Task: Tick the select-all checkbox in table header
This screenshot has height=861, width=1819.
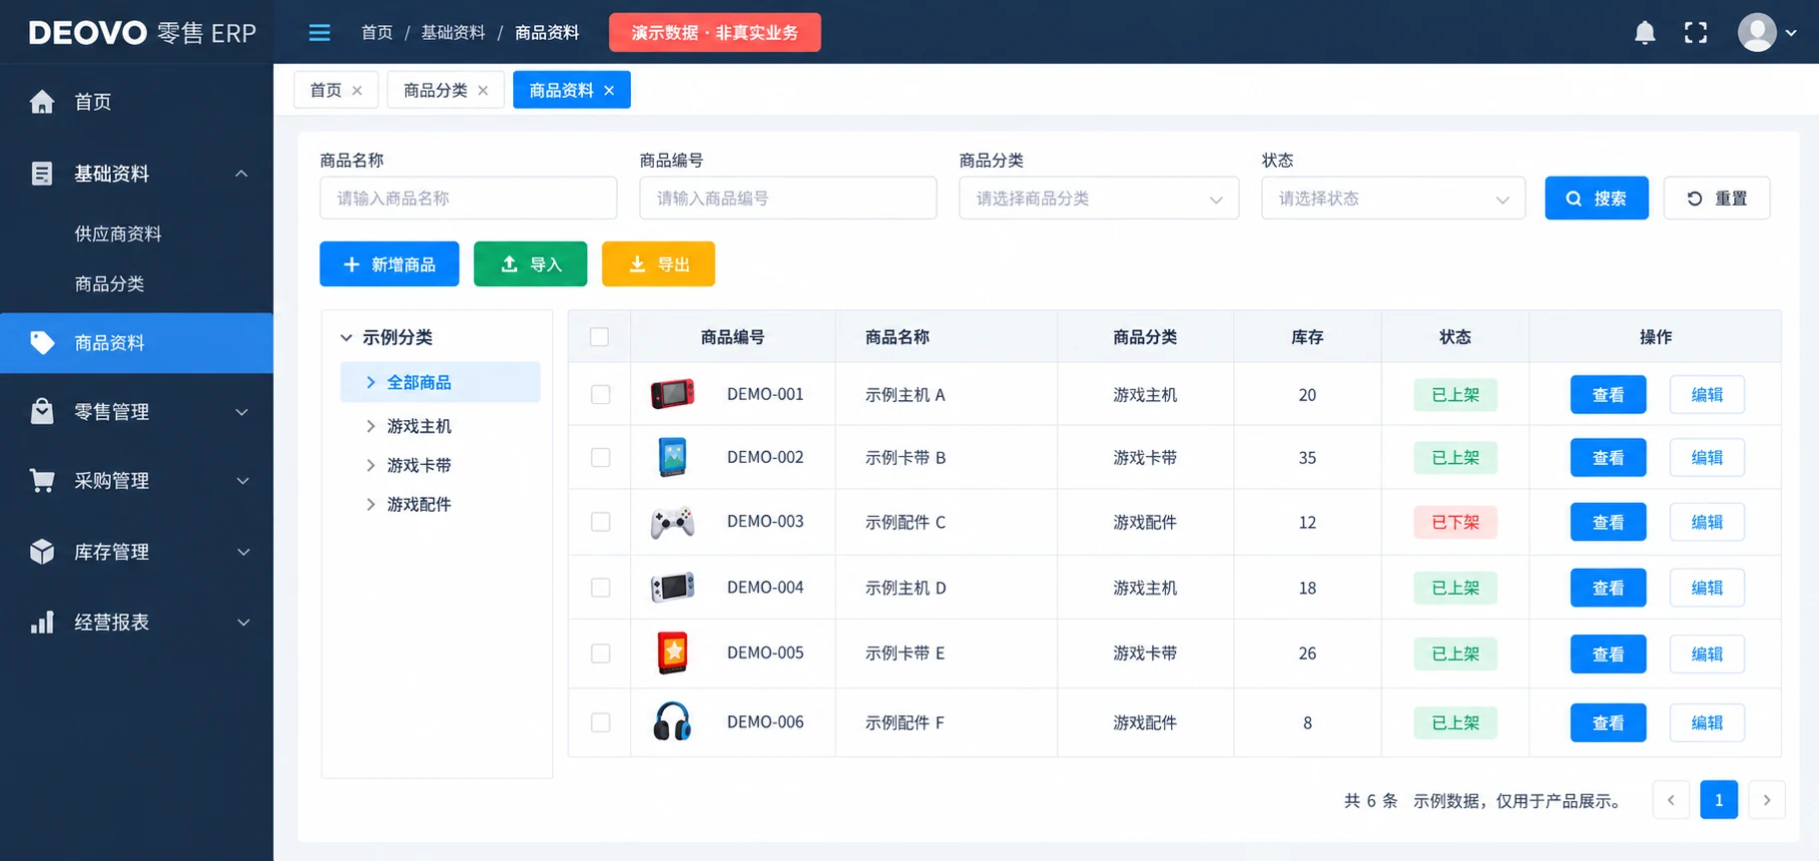Action: pyautogui.click(x=599, y=337)
